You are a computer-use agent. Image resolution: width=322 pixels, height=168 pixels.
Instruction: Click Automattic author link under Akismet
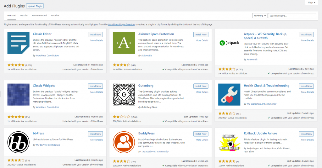pyautogui.click(x=147, y=55)
